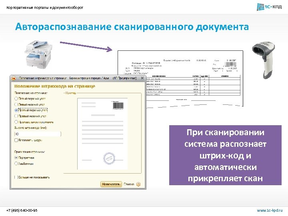This screenshot has height=216, width=288.
Task: Choose 'Альбомная' page orientation
Action: 16,164
